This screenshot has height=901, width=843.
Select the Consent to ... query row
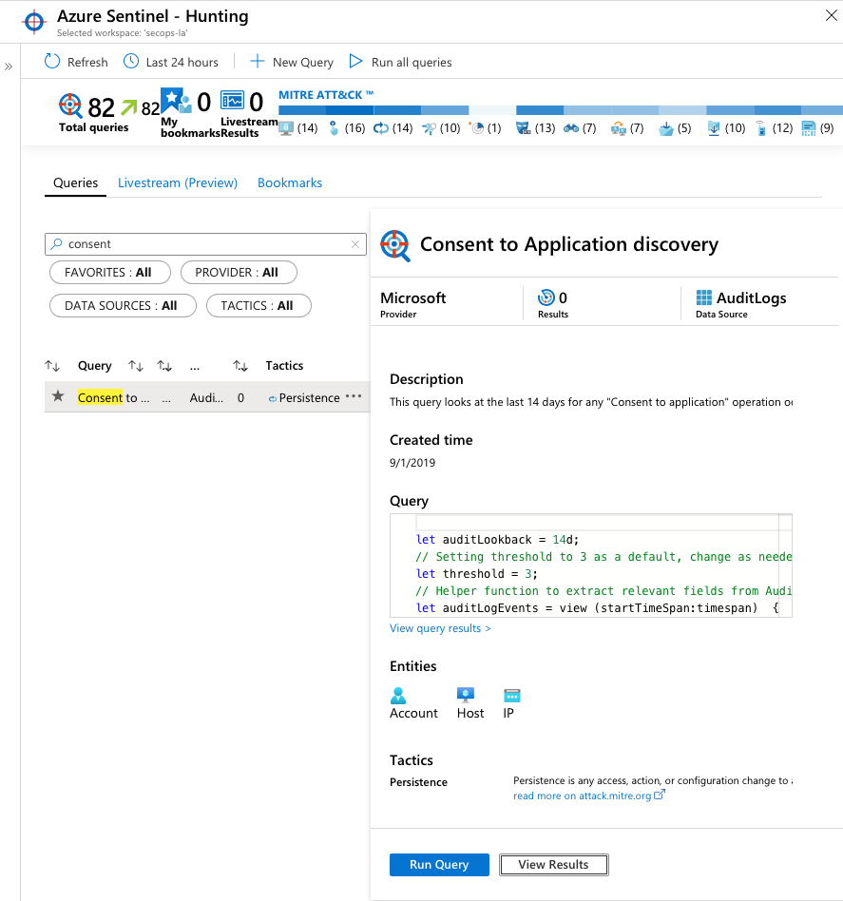pyautogui.click(x=207, y=397)
